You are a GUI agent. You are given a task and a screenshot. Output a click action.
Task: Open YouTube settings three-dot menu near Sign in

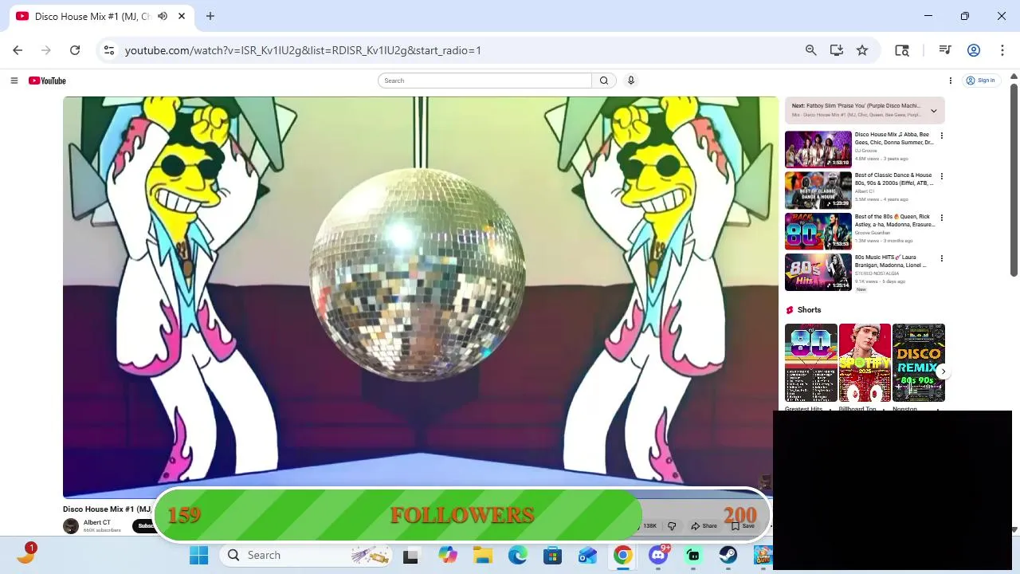(950, 81)
